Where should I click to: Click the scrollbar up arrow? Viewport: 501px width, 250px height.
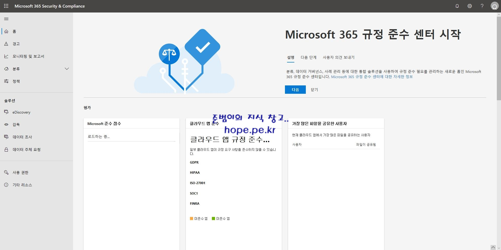[x=499, y=15]
